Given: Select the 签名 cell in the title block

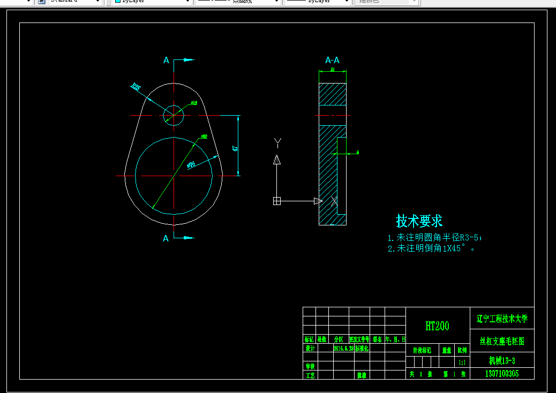Looking at the screenshot, I should tap(377, 339).
